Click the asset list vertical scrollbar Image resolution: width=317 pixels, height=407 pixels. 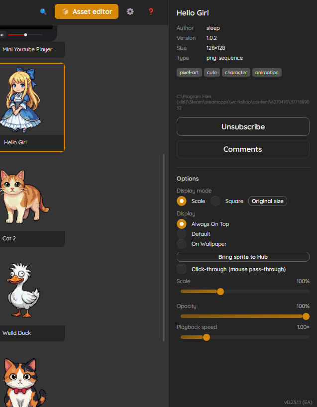164,248
